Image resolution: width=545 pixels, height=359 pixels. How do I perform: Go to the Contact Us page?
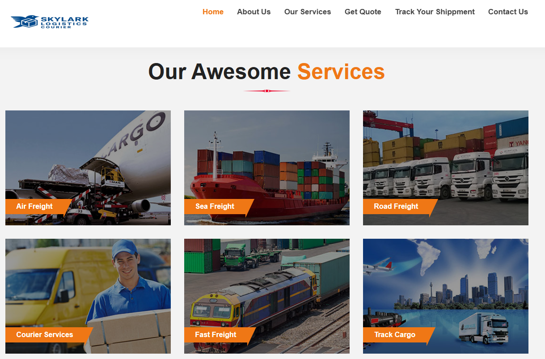[508, 12]
